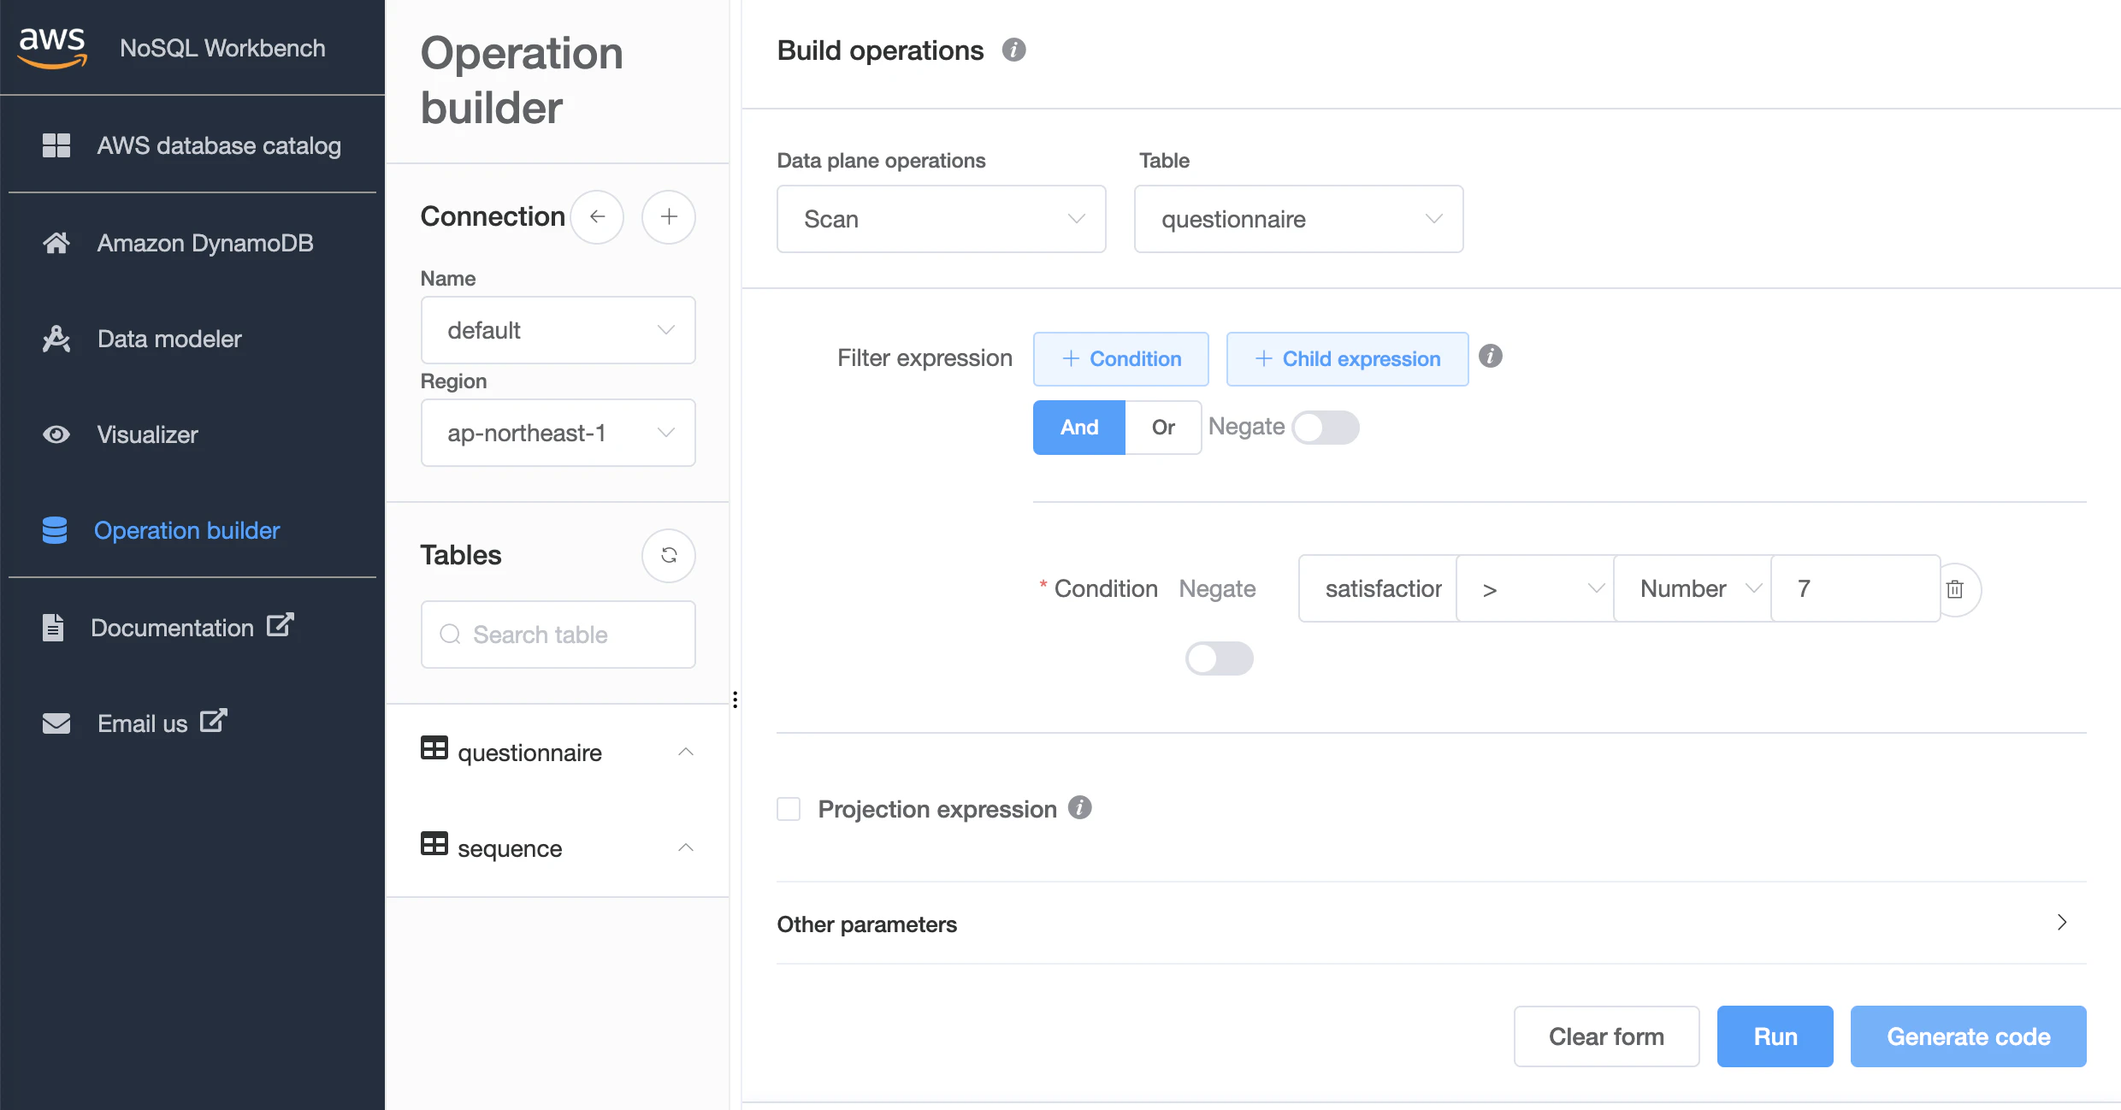Go to Data modeler in sidebar
2121x1110 pixels.
coord(169,339)
